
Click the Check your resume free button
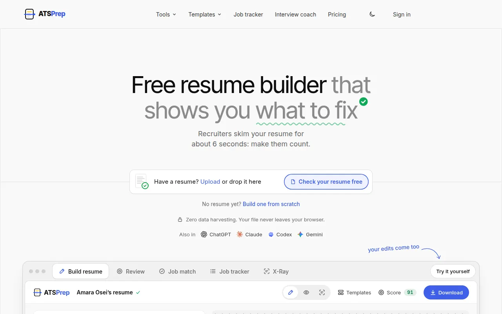coord(326,182)
